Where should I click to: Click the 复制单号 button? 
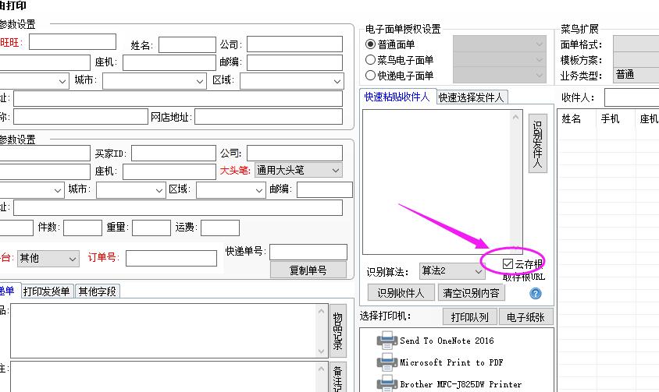pyautogui.click(x=308, y=270)
